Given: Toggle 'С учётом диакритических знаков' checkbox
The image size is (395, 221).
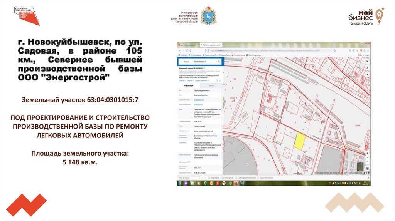Looking at the screenshot, I should [x=236, y=178].
